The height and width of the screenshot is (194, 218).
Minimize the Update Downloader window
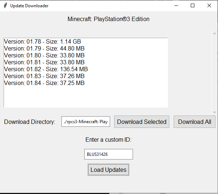(x=176, y=5)
